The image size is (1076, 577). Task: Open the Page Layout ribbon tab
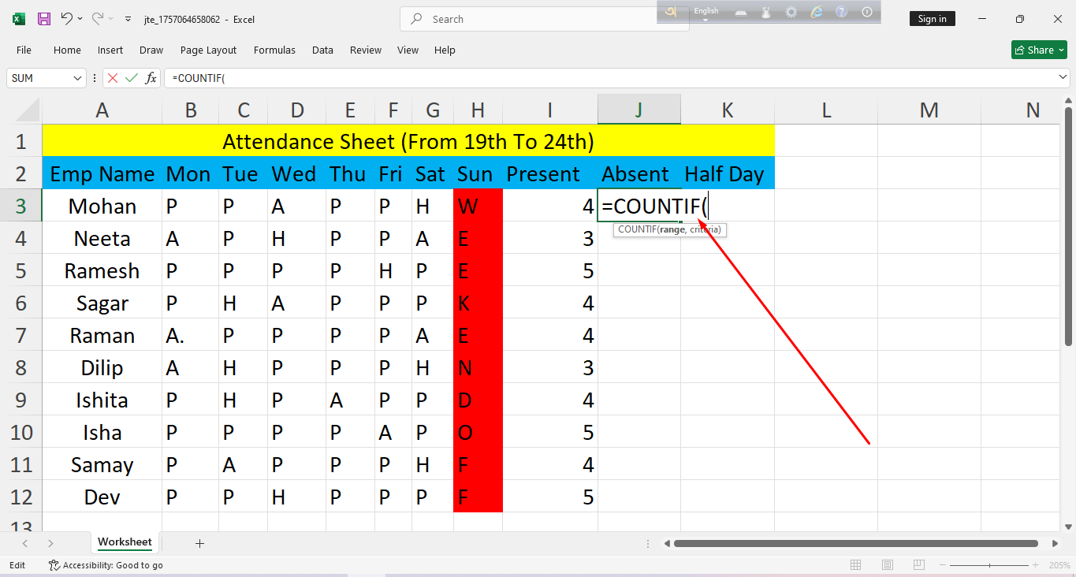click(x=208, y=50)
